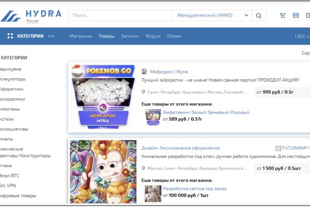Click the categories grid icon
The image size is (310, 207).
point(10,36)
